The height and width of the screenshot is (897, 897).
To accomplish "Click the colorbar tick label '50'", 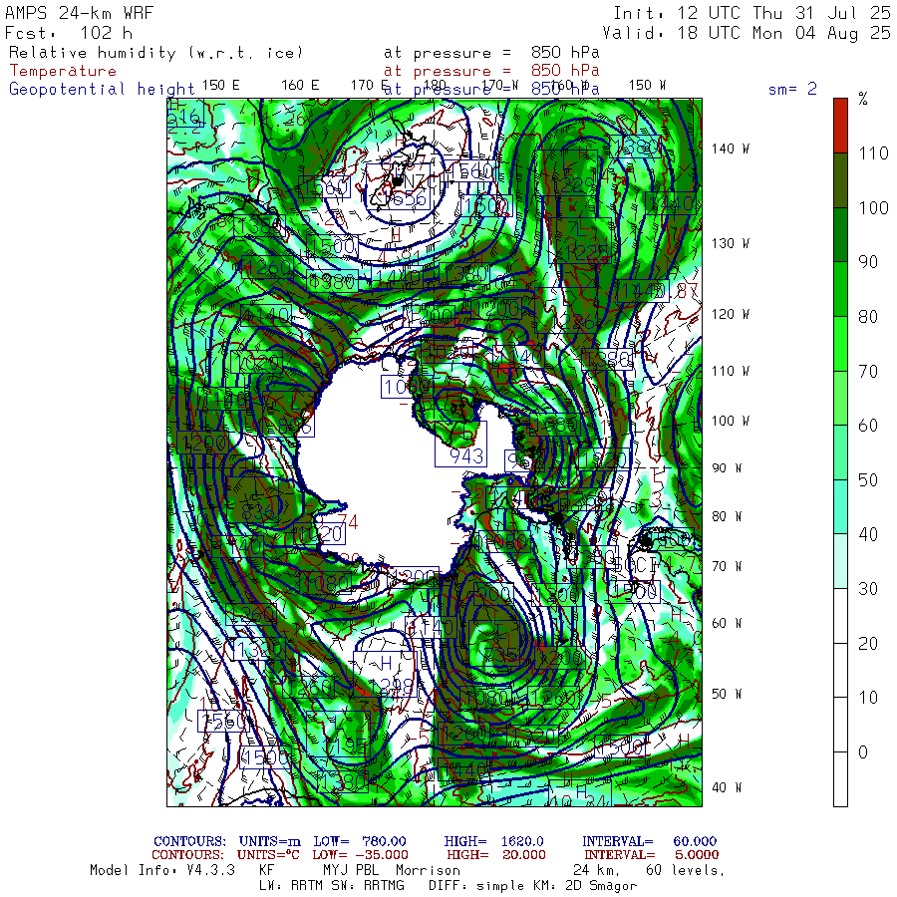I will pos(868,480).
